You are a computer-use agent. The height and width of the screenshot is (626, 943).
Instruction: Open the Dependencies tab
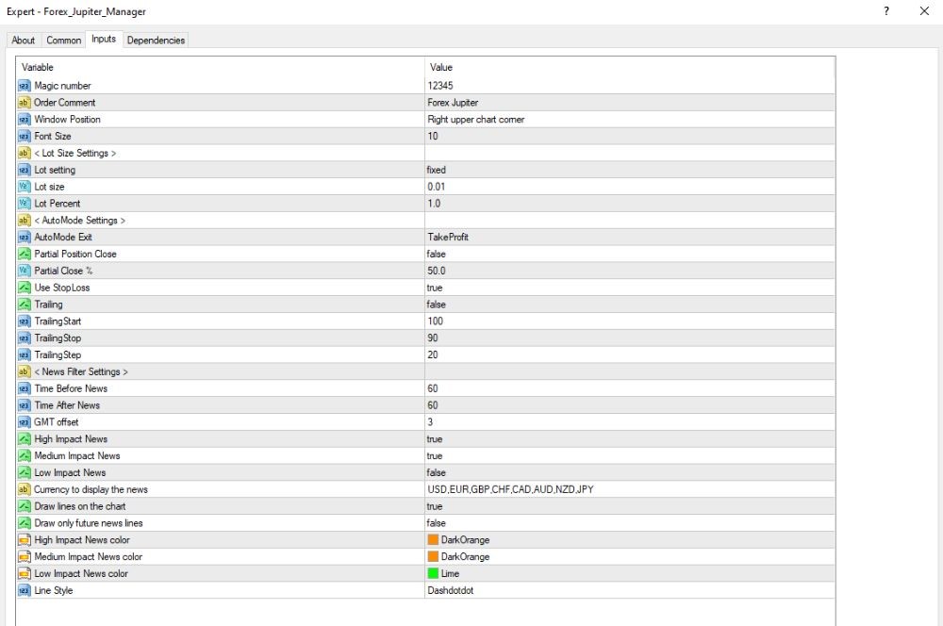(156, 41)
